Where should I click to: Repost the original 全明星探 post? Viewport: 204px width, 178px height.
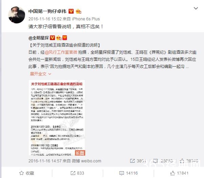[x=138, y=161]
